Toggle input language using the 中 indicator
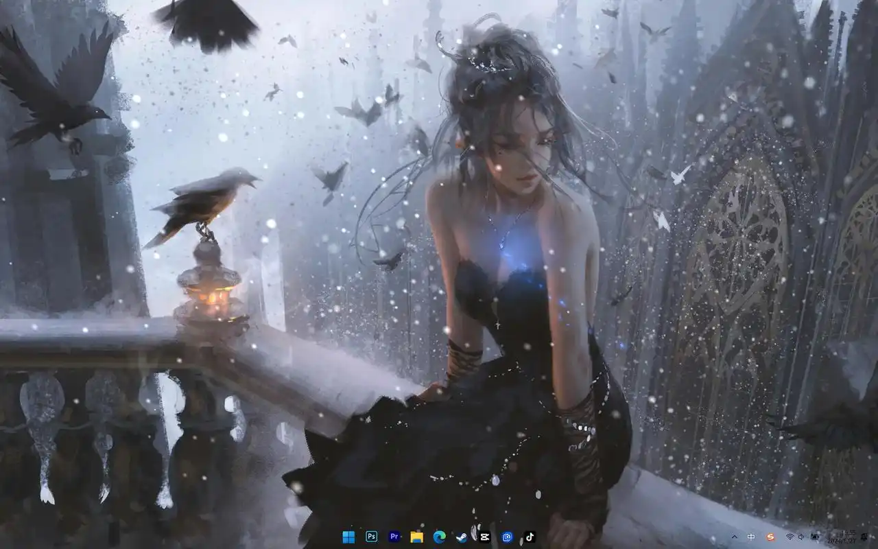This screenshot has width=878, height=549. pos(750,537)
